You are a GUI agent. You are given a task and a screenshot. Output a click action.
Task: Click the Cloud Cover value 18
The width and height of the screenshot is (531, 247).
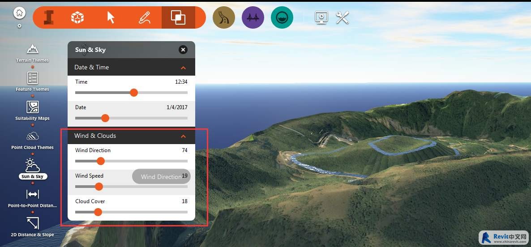(184, 201)
